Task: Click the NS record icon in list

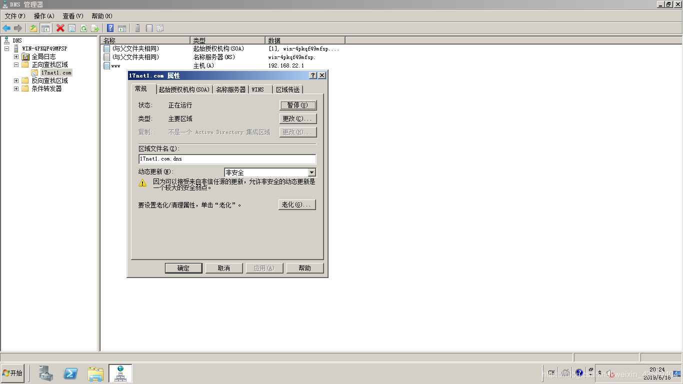Action: (x=106, y=57)
